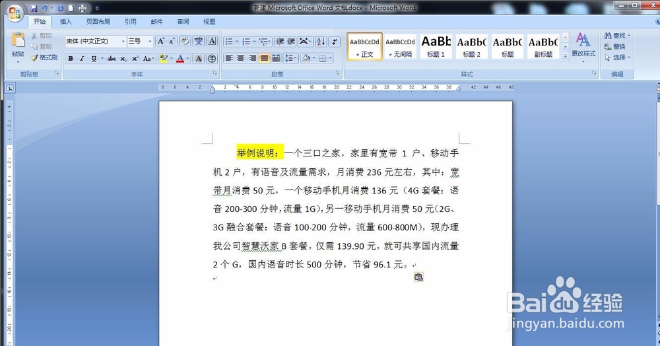This screenshot has width=660, height=346.
Task: Toggle character shading
Action: [x=198, y=59]
